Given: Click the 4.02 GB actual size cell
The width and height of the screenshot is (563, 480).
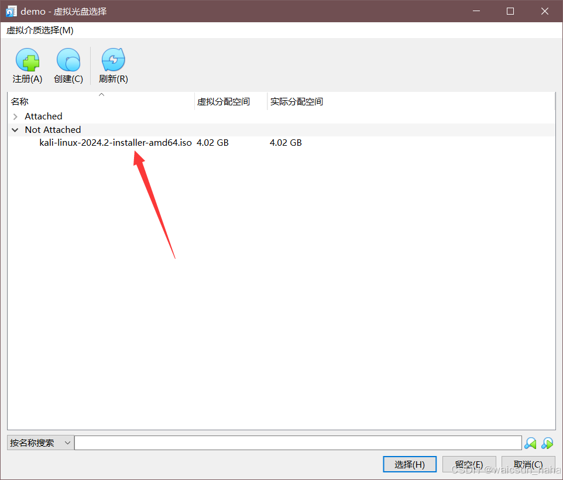Looking at the screenshot, I should 286,143.
